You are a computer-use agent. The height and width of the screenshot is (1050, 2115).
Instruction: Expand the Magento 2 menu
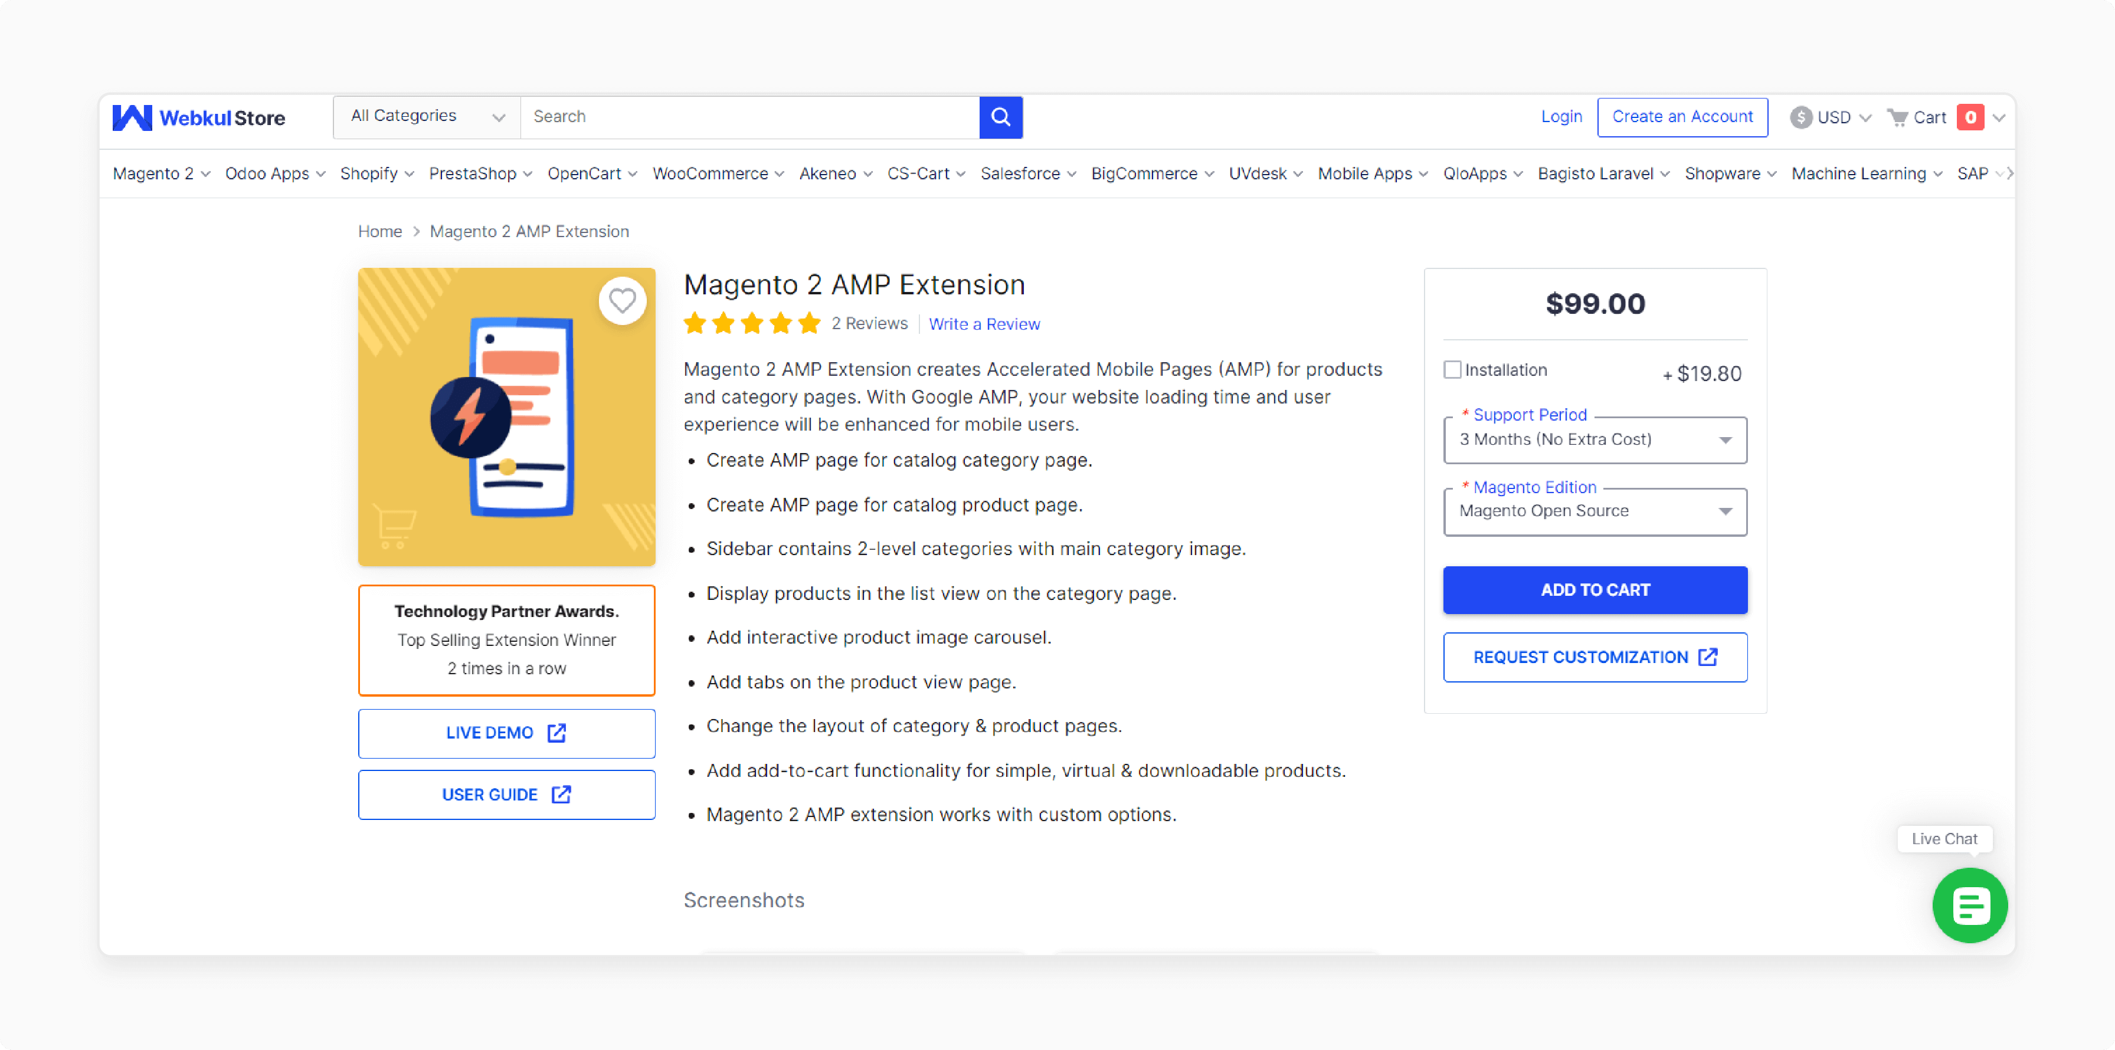[162, 174]
